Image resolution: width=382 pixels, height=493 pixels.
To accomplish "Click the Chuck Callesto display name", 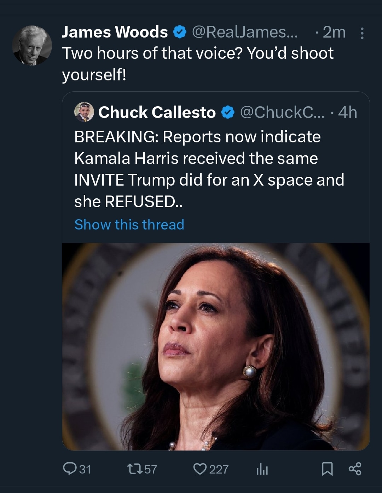I will coord(157,113).
